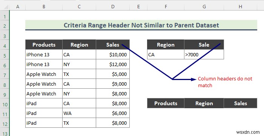Select the CA criteria cell in column F

[166, 54]
